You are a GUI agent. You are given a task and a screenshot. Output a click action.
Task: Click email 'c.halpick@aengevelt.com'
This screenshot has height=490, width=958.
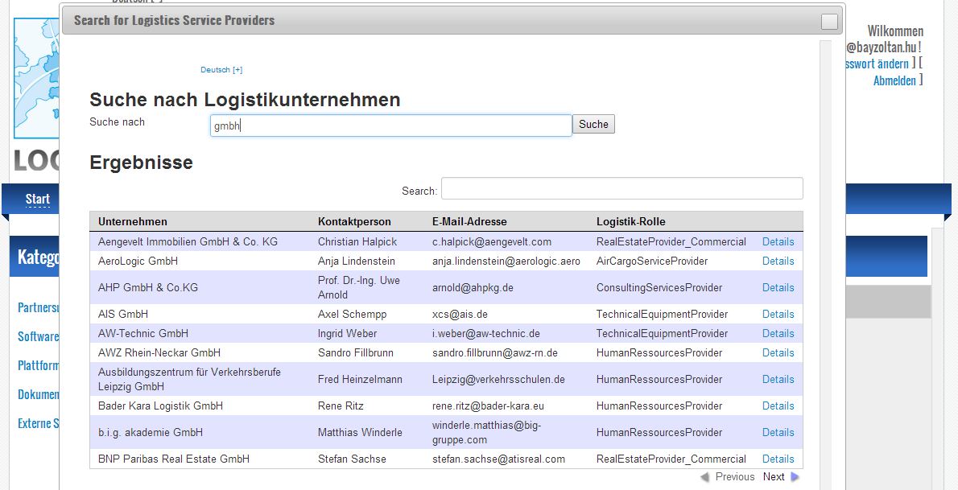492,242
